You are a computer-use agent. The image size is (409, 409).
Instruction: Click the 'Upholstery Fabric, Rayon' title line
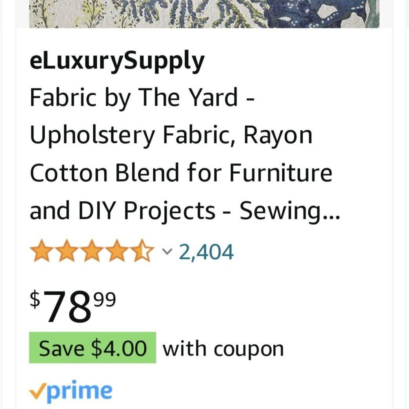(x=171, y=135)
